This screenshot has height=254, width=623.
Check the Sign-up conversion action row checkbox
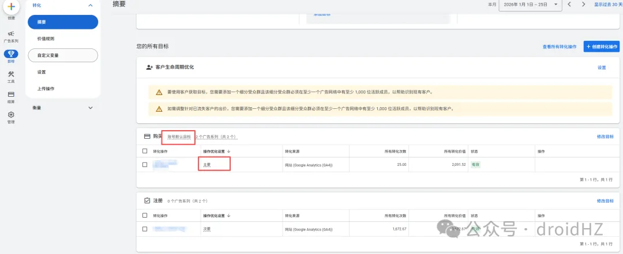[145, 229]
